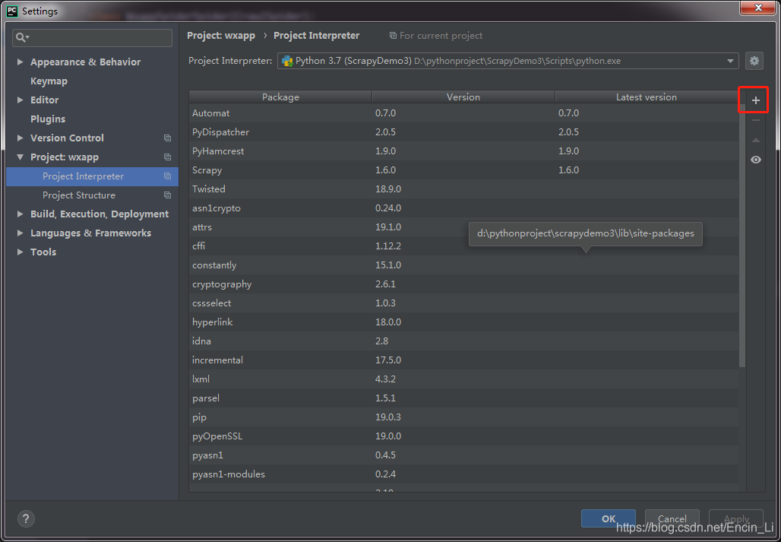Click the settings search input field
781x542 pixels.
click(x=99, y=37)
